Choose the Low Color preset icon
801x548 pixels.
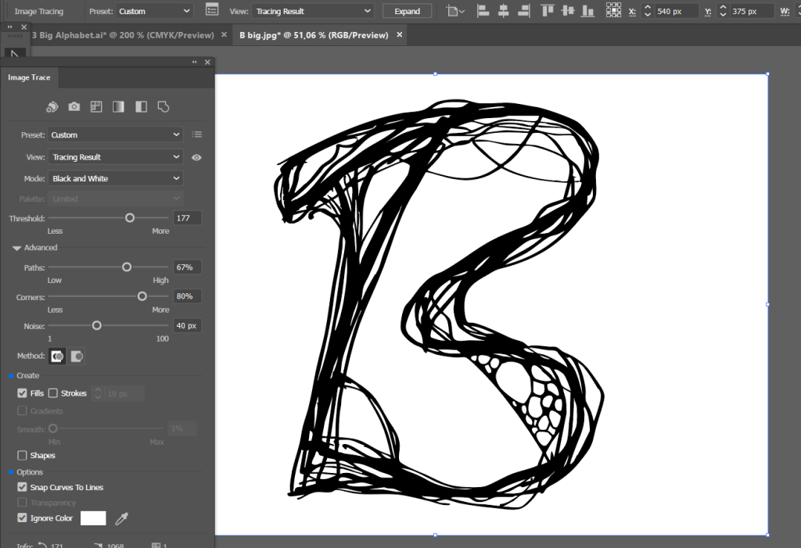pos(96,106)
